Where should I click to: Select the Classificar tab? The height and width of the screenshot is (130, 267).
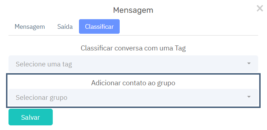point(99,27)
